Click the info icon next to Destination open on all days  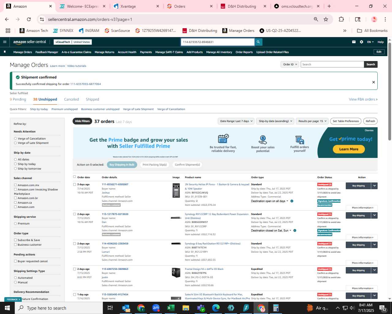point(292,201)
